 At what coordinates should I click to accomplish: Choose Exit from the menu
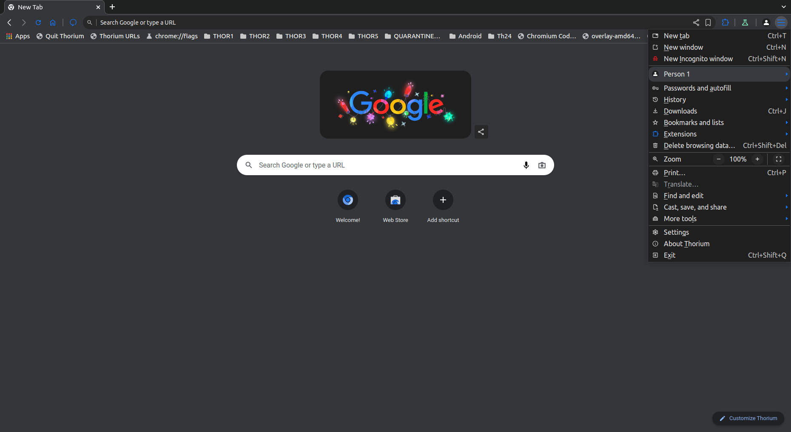719,255
